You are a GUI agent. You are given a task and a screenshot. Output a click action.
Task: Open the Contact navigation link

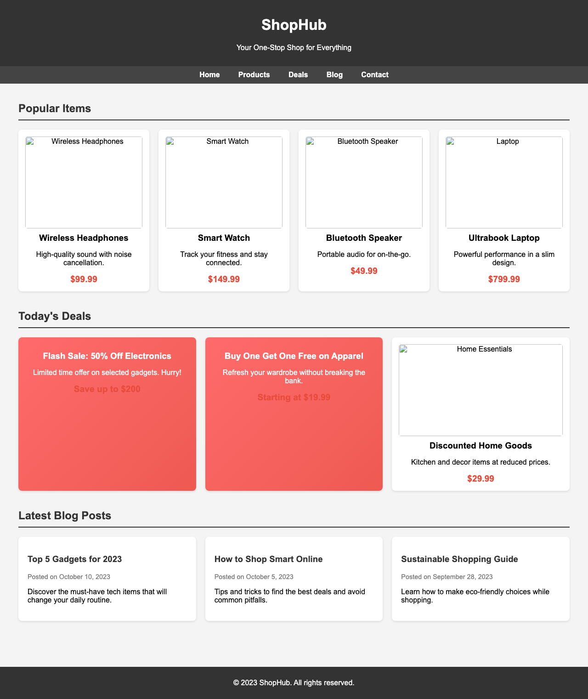[375, 75]
